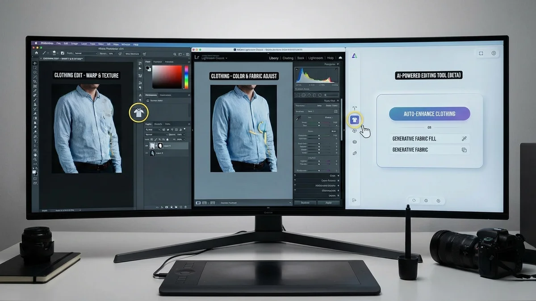Toggle visibility of the bottom layer
The height and width of the screenshot is (301, 536).
(146, 153)
